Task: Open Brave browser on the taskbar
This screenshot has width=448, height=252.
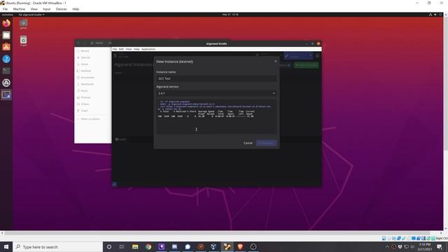Action: point(240,247)
